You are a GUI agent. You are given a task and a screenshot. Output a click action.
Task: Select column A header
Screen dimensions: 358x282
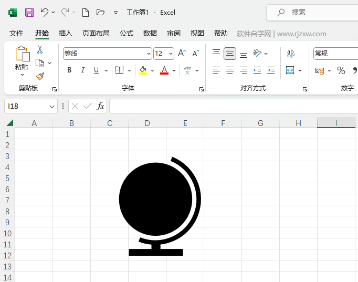click(x=34, y=123)
